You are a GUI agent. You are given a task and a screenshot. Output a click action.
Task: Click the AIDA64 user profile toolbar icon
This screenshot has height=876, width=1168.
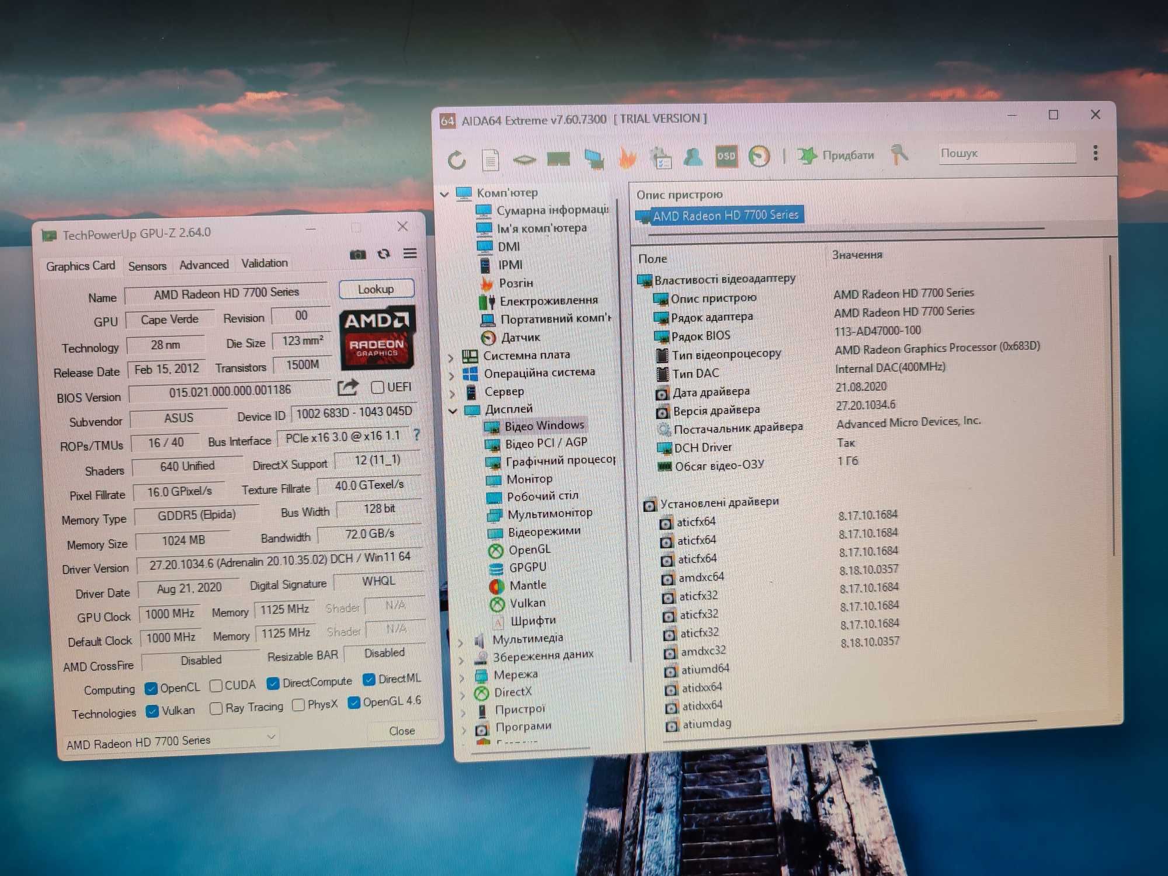[x=693, y=157]
